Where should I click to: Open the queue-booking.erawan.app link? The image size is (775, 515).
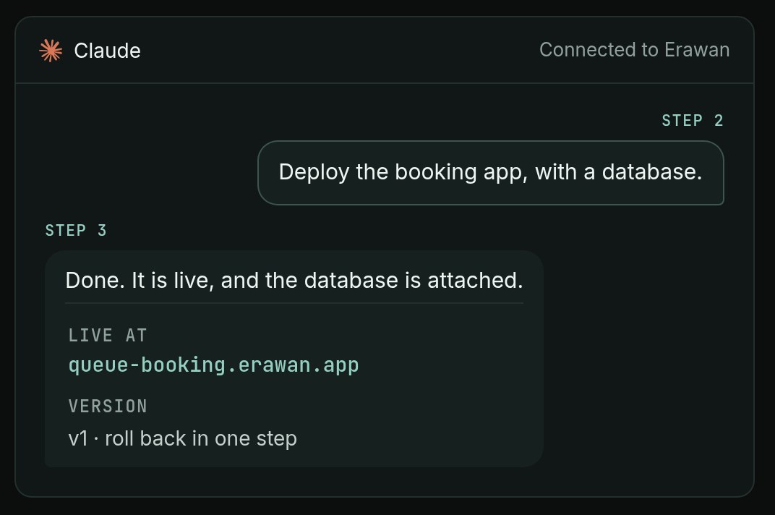pyautogui.click(x=213, y=365)
